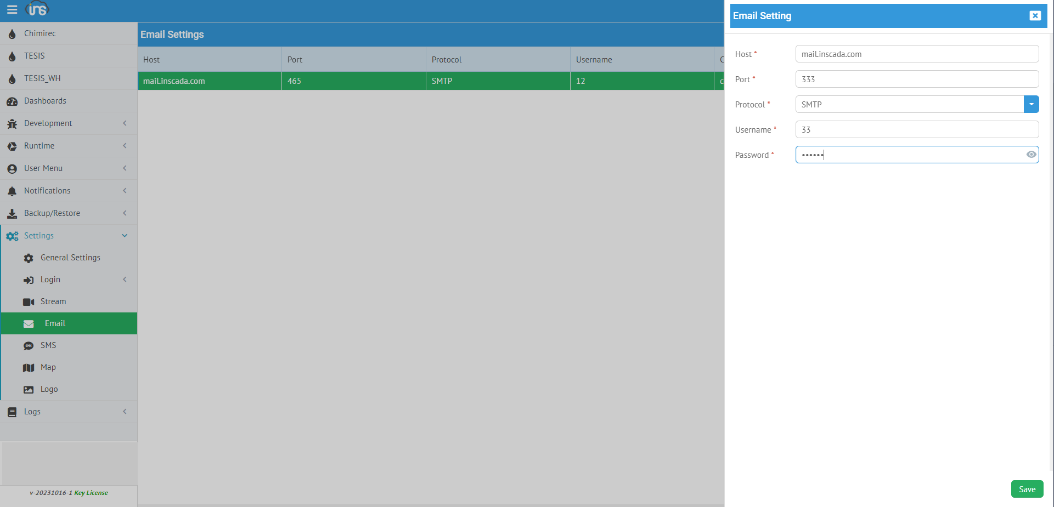The width and height of the screenshot is (1054, 507).
Task: Click the Notifications bell icon
Action: 12,191
